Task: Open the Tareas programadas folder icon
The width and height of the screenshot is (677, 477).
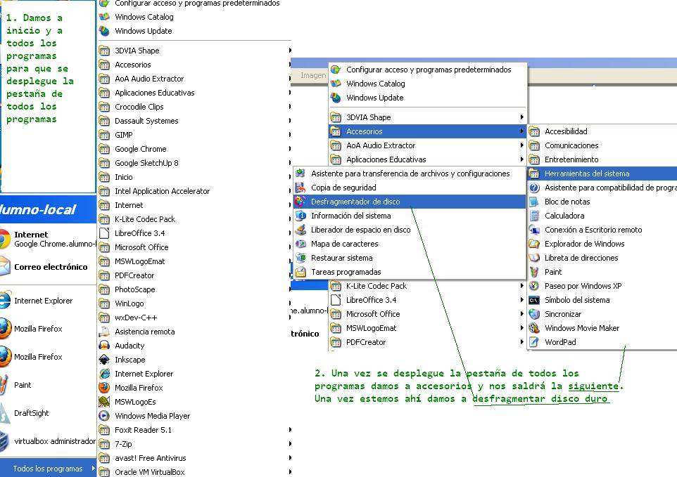Action: coord(300,272)
